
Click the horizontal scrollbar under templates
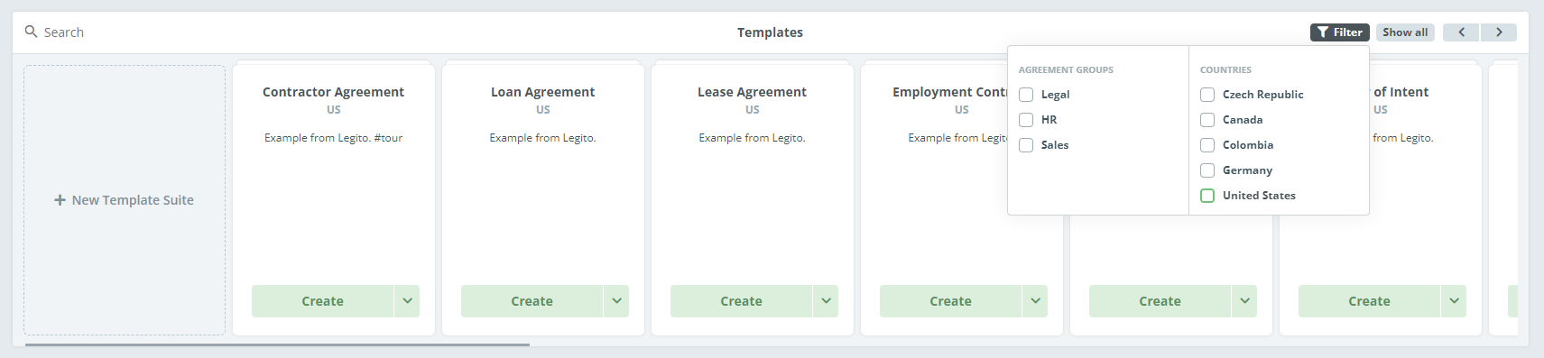click(277, 344)
